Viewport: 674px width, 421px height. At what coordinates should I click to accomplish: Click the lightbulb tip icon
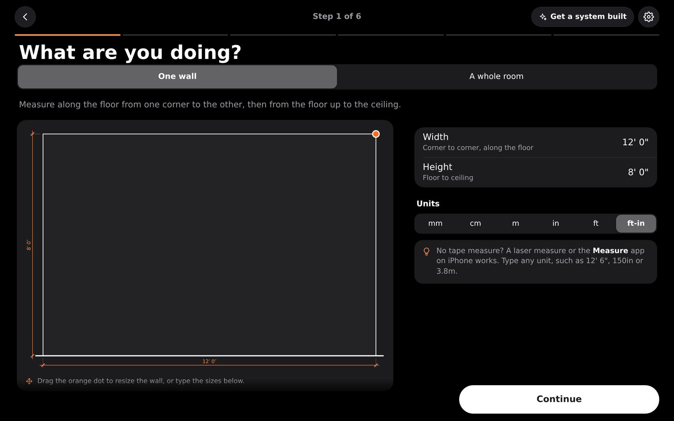(426, 251)
